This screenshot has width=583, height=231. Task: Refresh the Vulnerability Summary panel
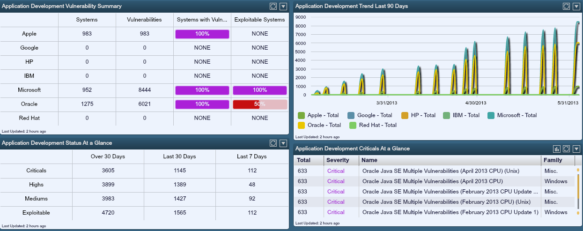point(273,6)
